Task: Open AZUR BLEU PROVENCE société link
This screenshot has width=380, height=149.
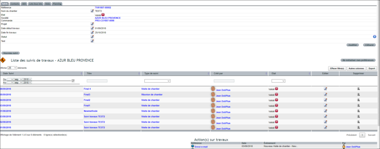Action: click(108, 18)
